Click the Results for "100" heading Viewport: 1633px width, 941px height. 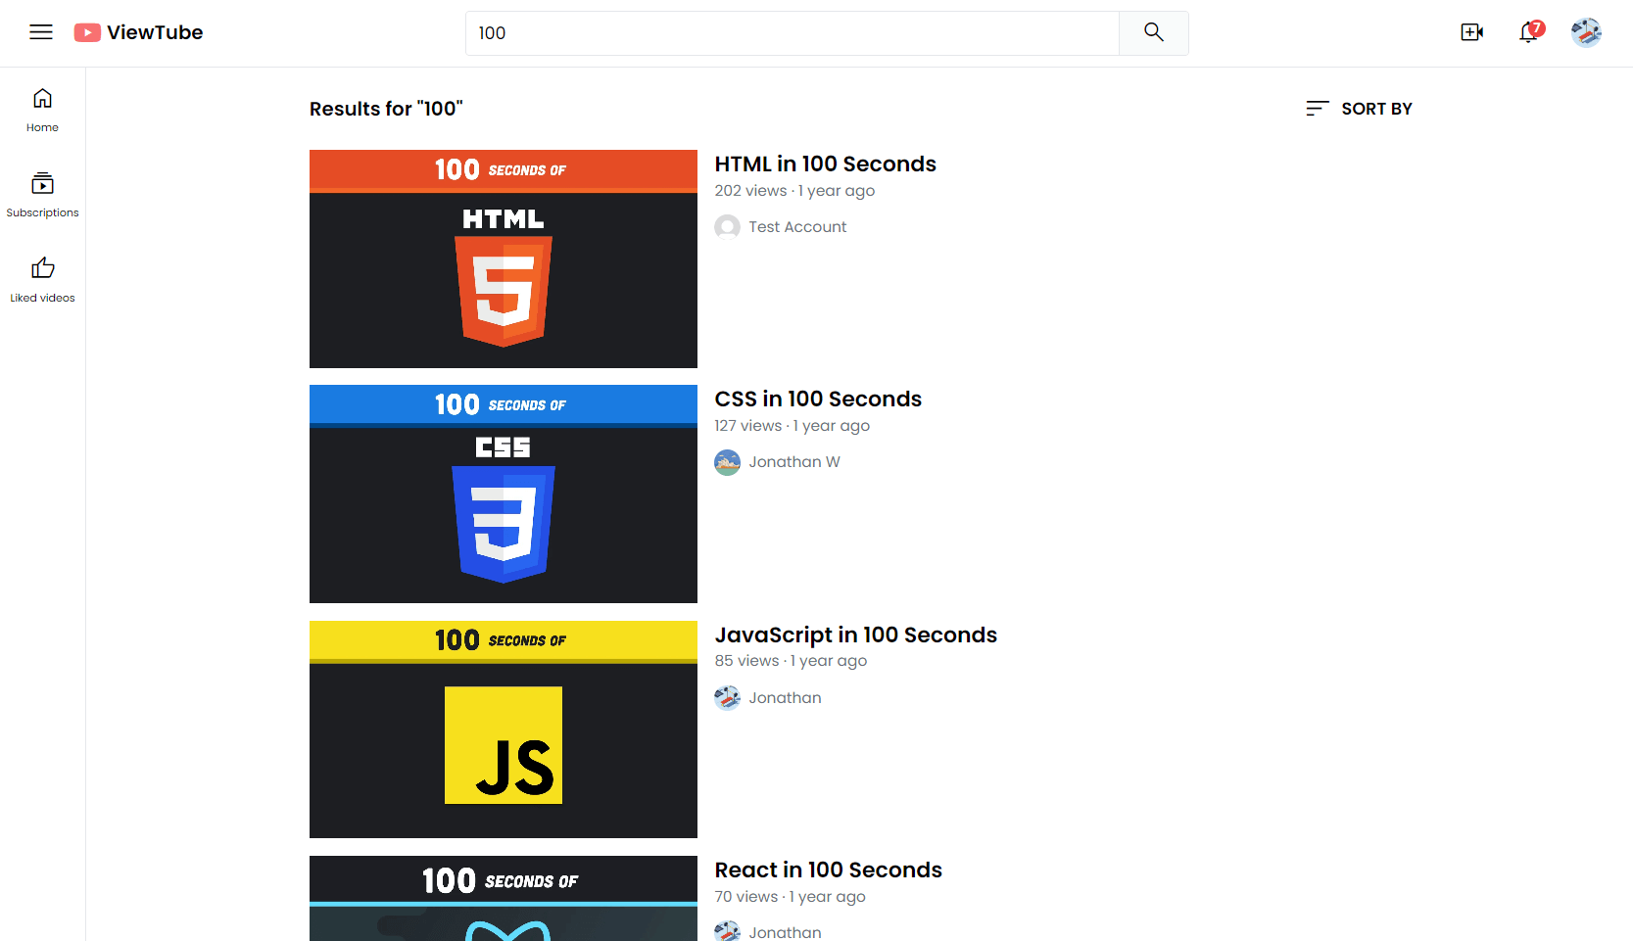pos(386,109)
